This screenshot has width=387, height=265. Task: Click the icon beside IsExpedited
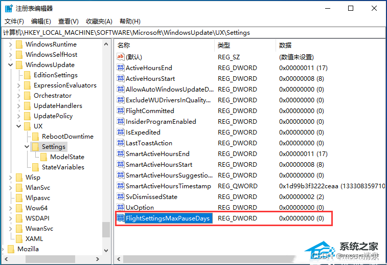point(121,132)
